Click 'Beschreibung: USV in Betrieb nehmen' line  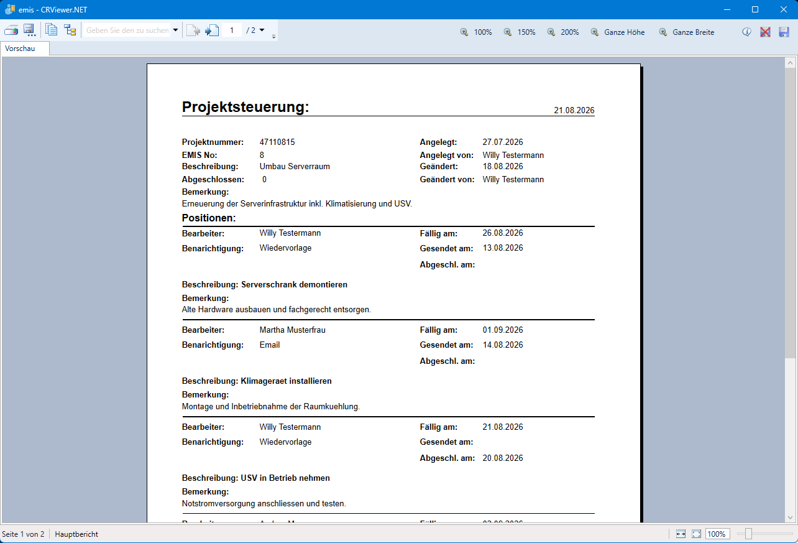tap(256, 478)
